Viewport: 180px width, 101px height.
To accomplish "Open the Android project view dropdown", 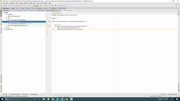I will tap(11, 10).
